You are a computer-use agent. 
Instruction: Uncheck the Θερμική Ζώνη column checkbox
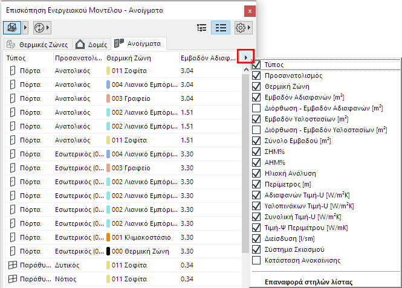click(256, 86)
